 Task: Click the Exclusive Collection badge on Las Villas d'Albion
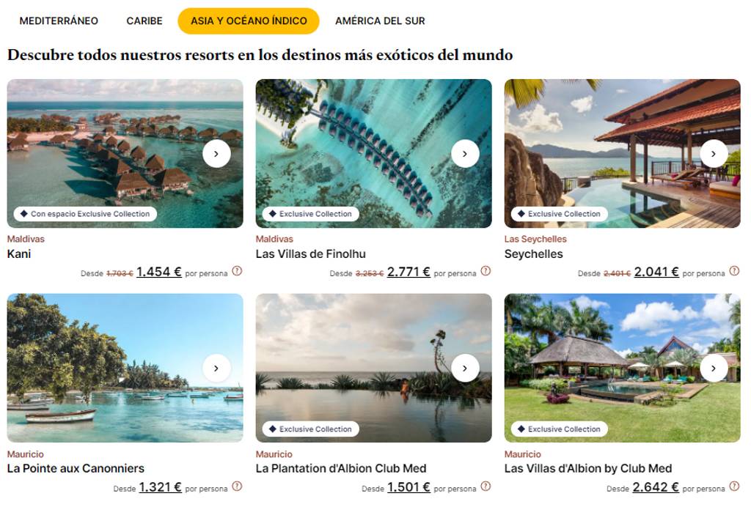559,429
